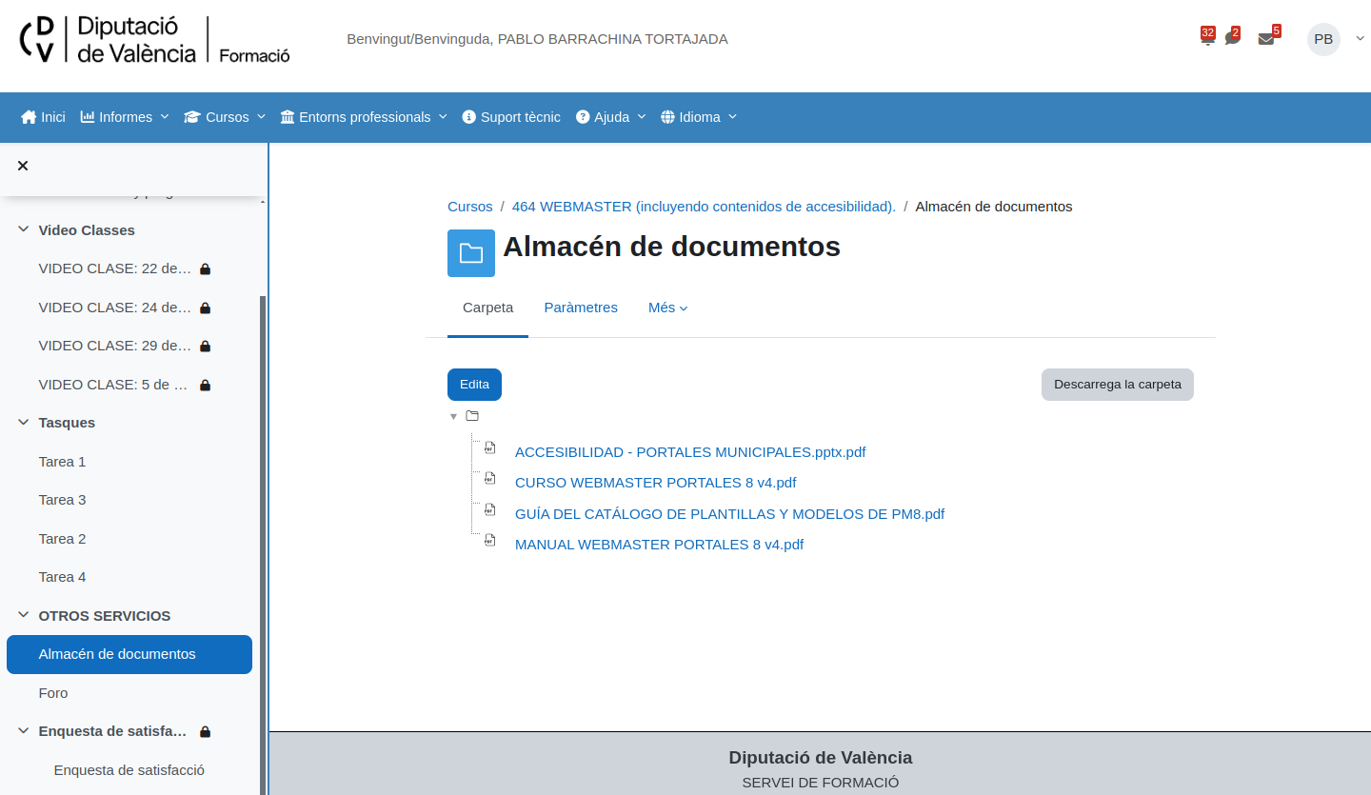The width and height of the screenshot is (1371, 795).
Task: Open the notifications bell with 32 badge
Action: pos(1207,37)
